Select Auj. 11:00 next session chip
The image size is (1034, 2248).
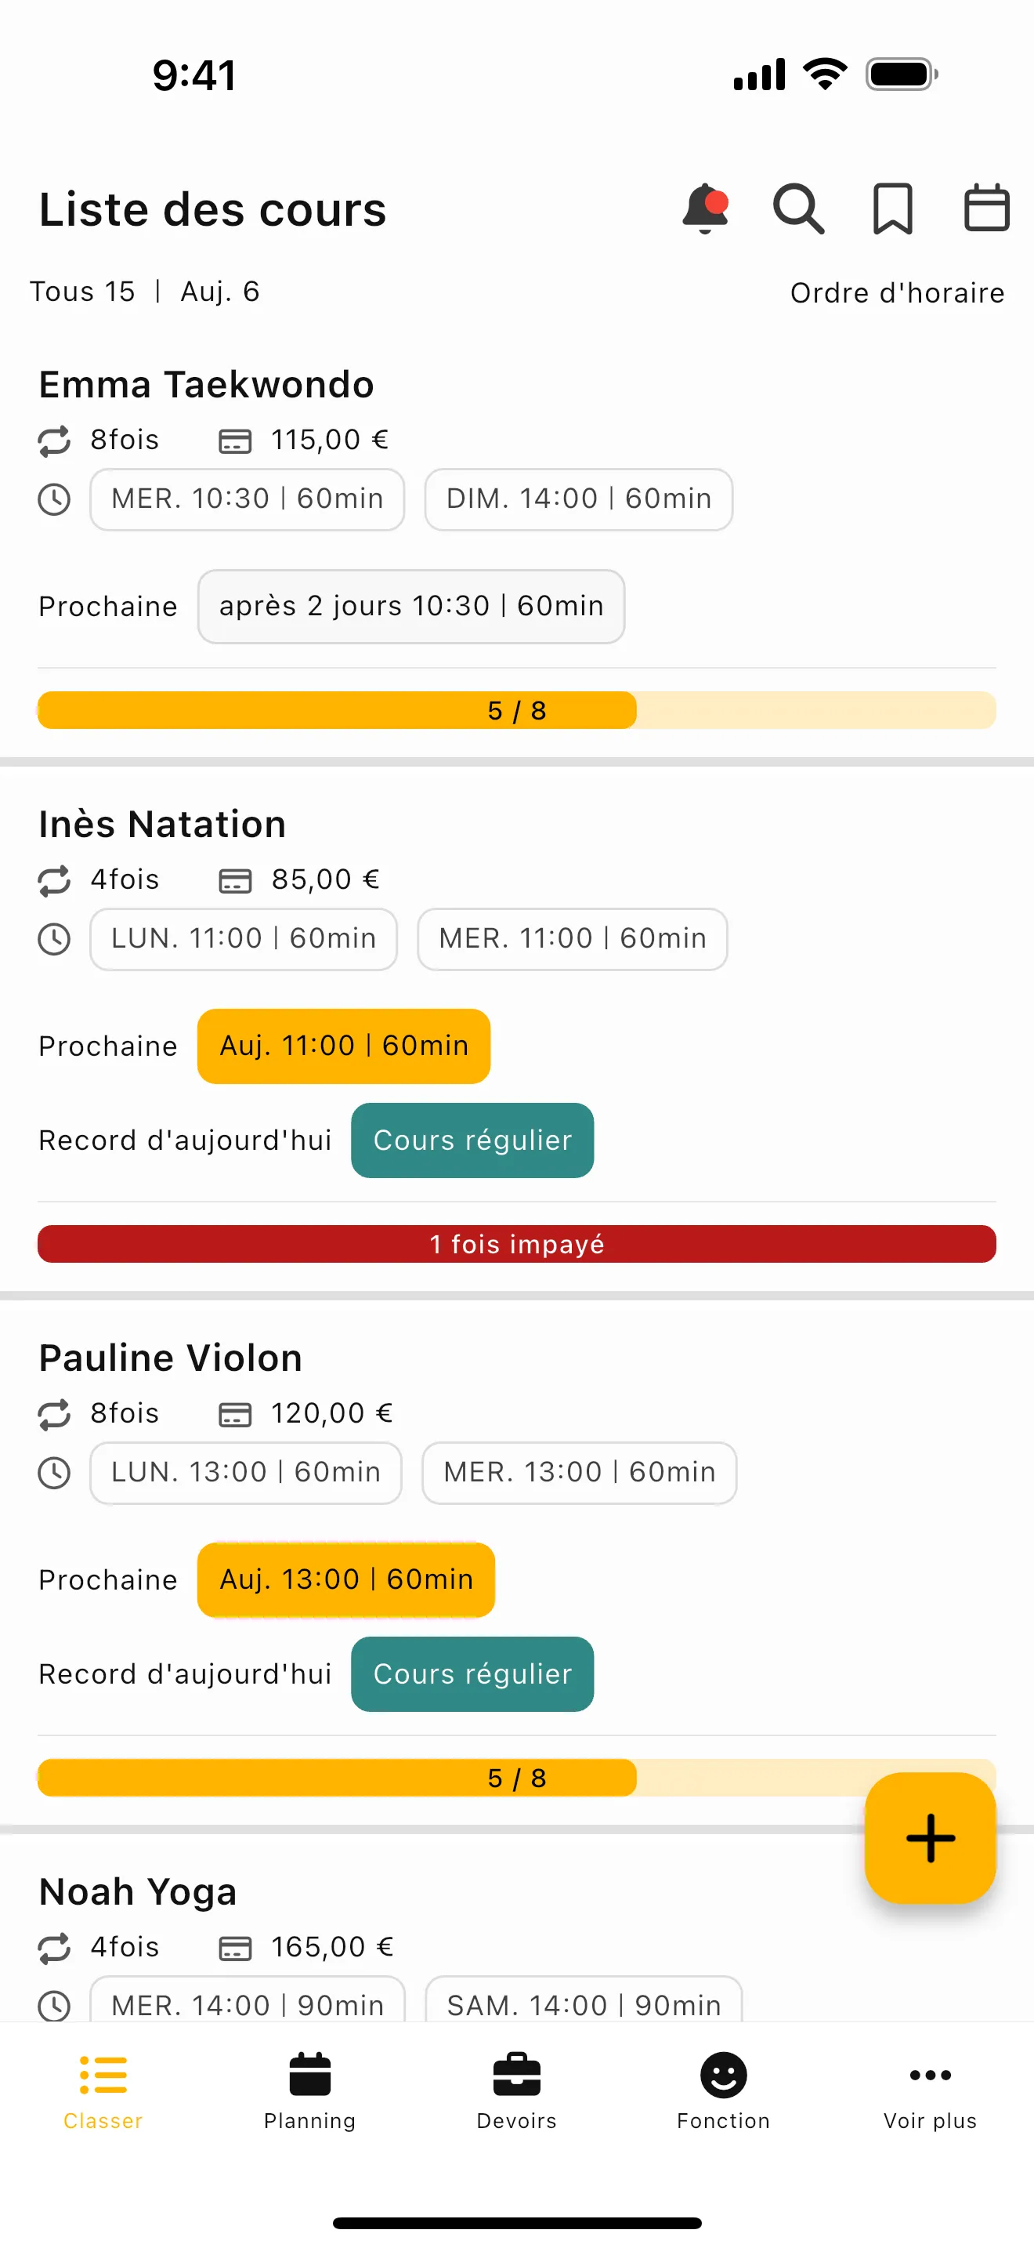coord(344,1046)
